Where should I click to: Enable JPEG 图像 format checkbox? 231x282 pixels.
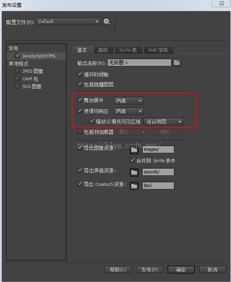(17, 71)
